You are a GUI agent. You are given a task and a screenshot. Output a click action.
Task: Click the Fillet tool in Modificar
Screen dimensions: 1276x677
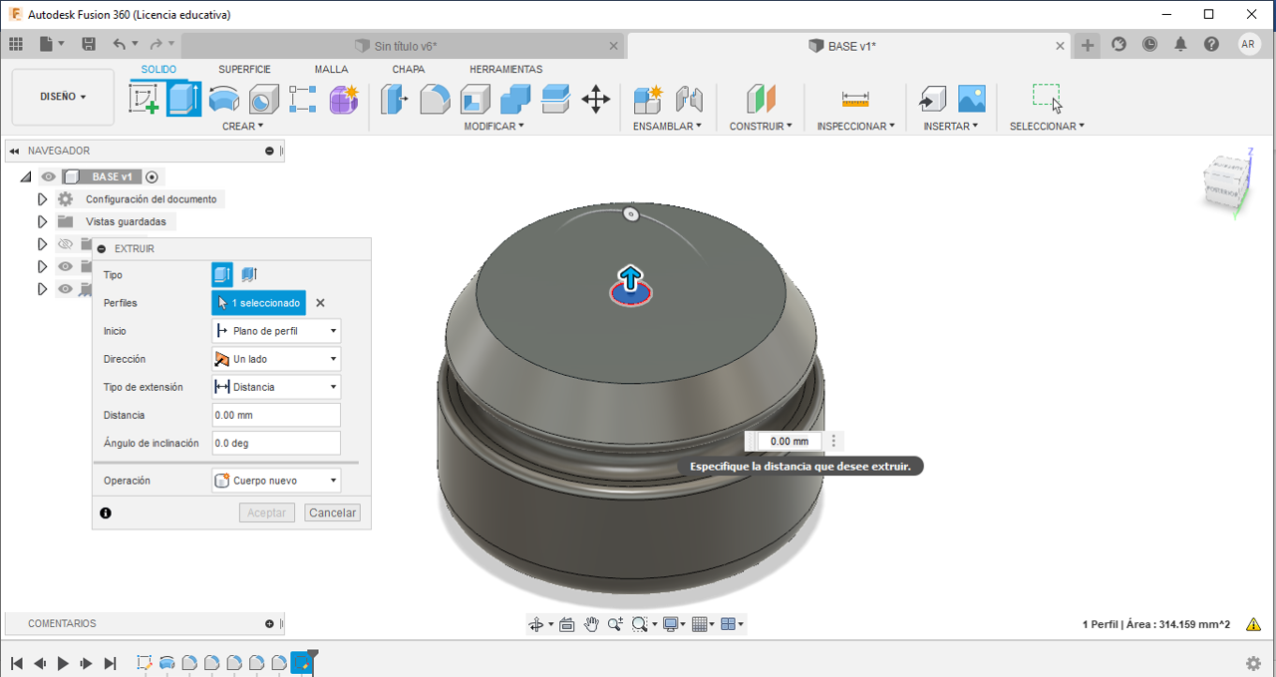tap(435, 99)
